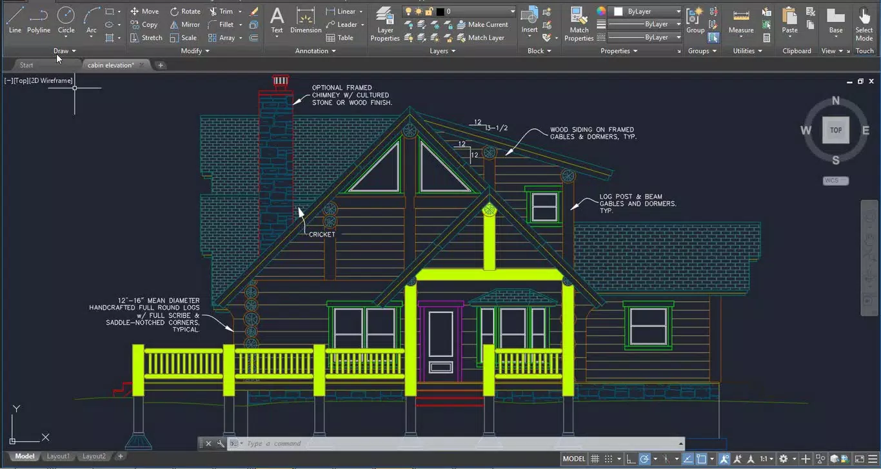881x469 pixels.
Task: Click the Move tool in Modify
Action: tap(144, 11)
